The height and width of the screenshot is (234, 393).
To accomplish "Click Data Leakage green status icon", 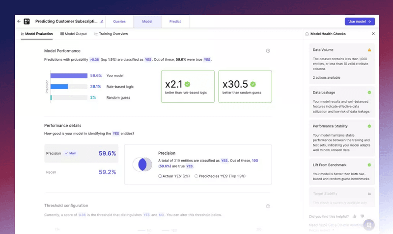I will click(x=369, y=93).
